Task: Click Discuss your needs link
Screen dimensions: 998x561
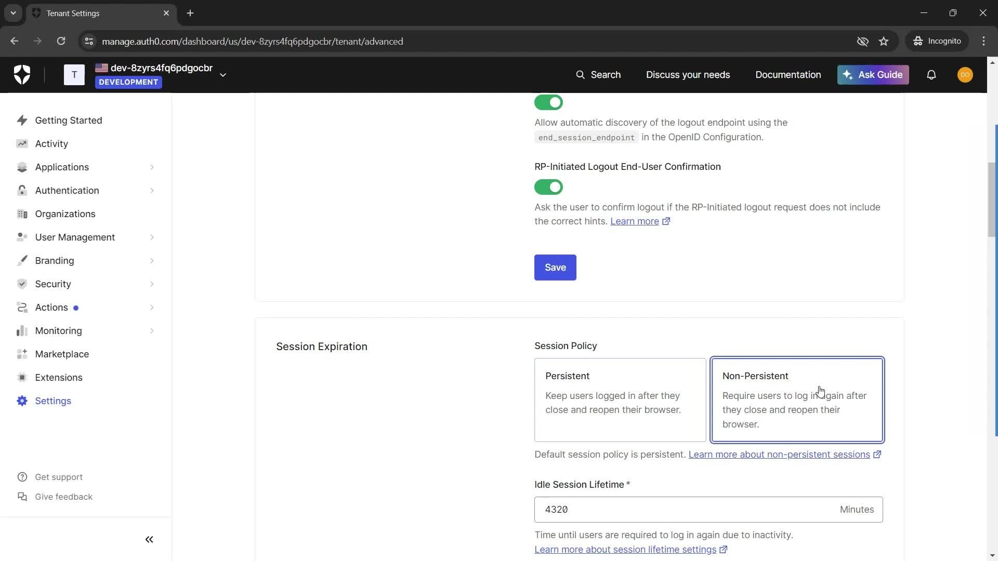Action: 688,75
